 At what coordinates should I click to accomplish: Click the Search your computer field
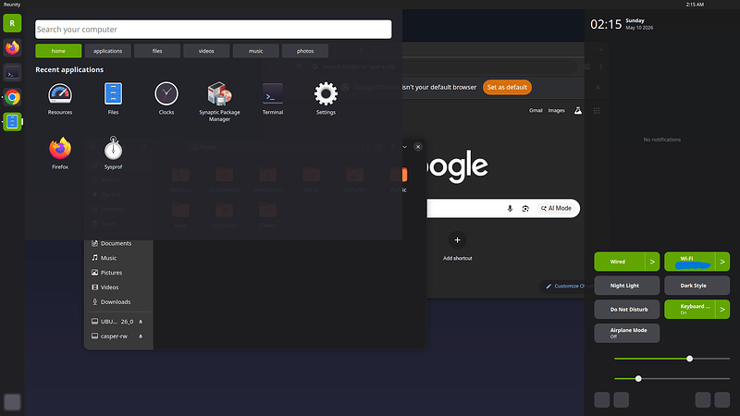point(214,30)
